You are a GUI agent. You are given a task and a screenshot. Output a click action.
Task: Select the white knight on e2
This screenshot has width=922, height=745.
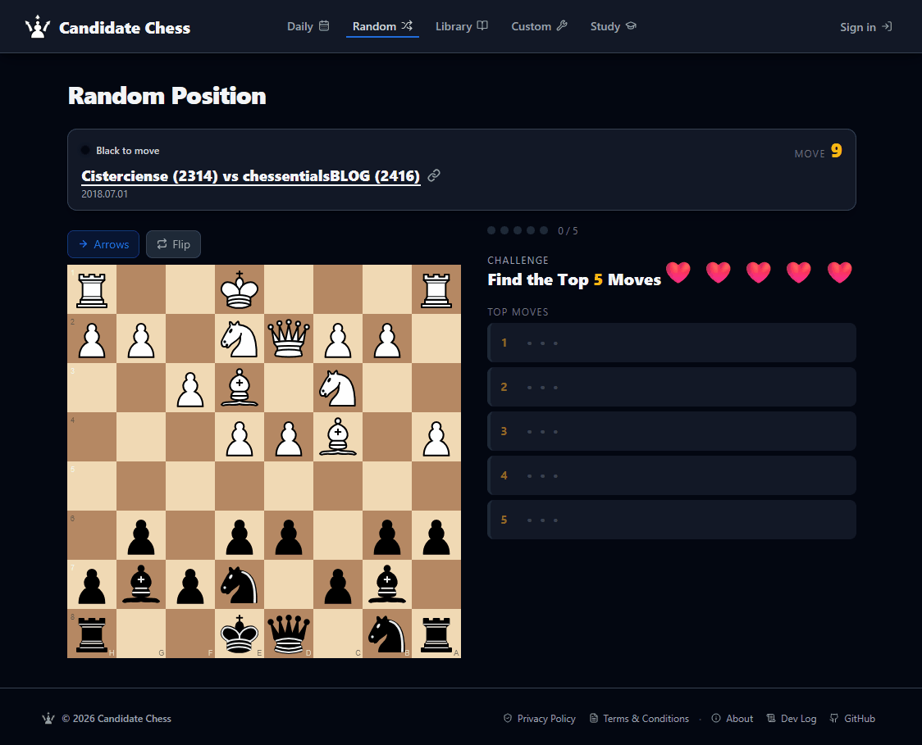pos(240,338)
